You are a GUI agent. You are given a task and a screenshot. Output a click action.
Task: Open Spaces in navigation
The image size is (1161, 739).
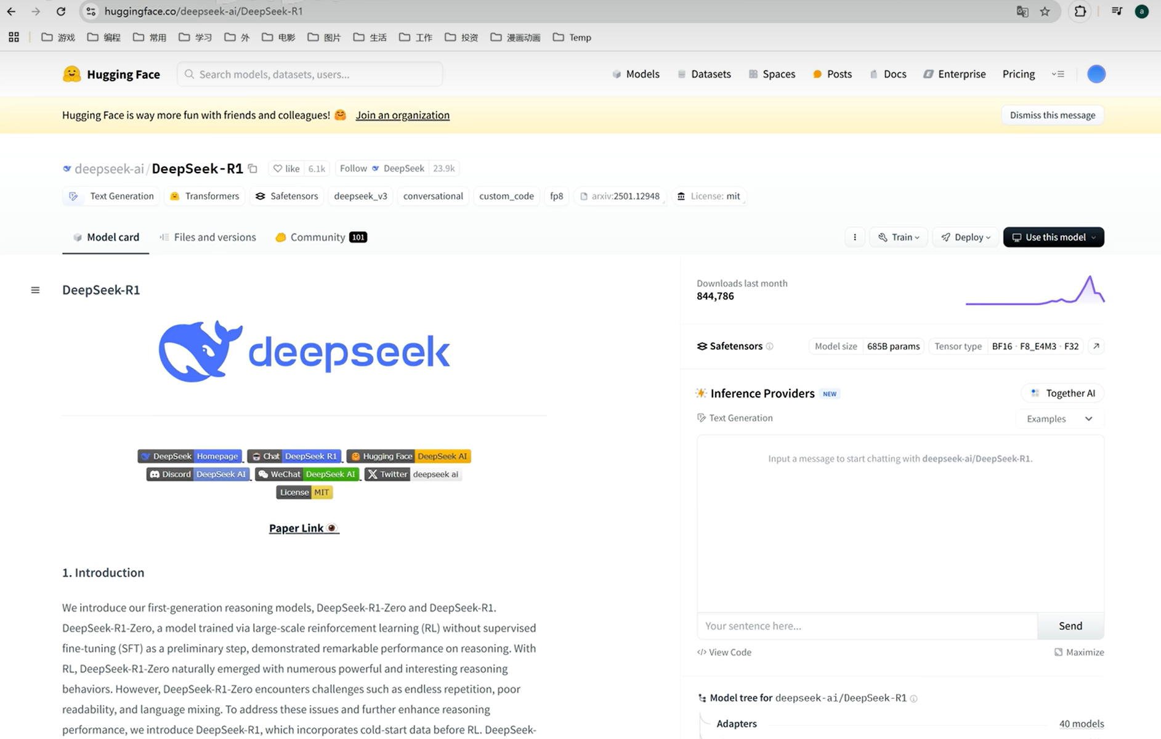click(772, 74)
